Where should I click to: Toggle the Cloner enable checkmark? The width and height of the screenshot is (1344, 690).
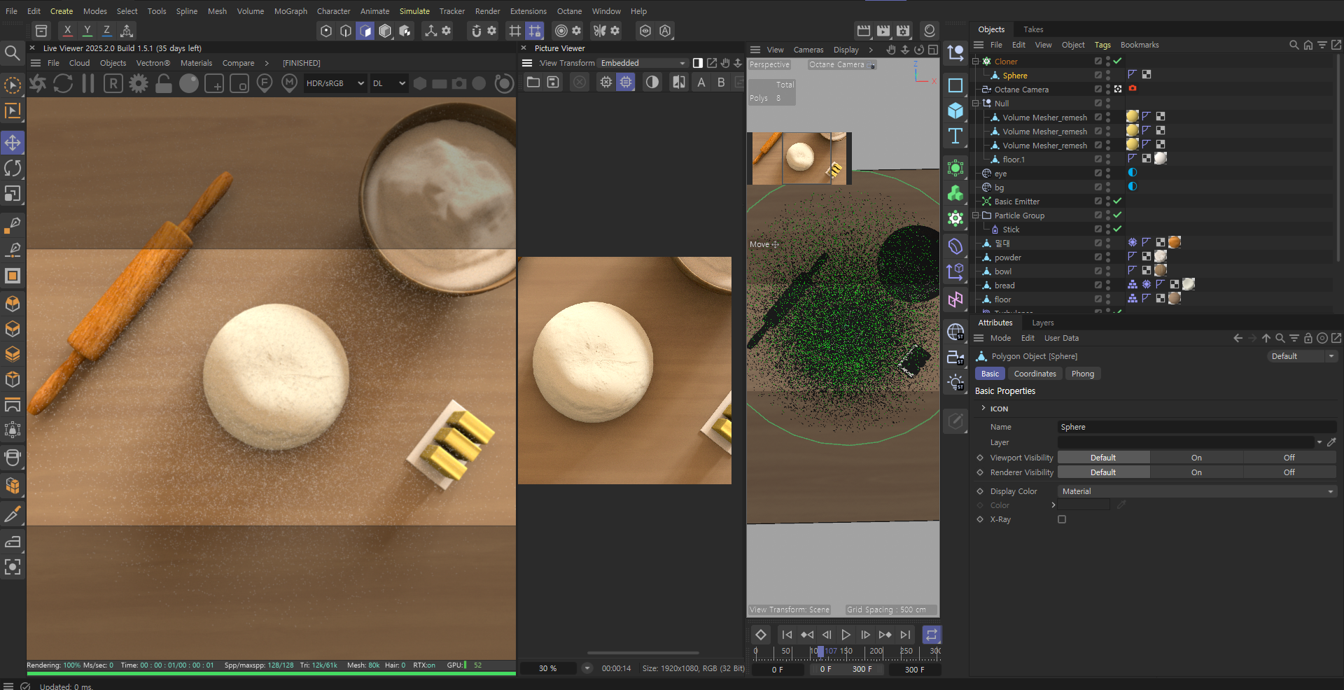point(1118,62)
